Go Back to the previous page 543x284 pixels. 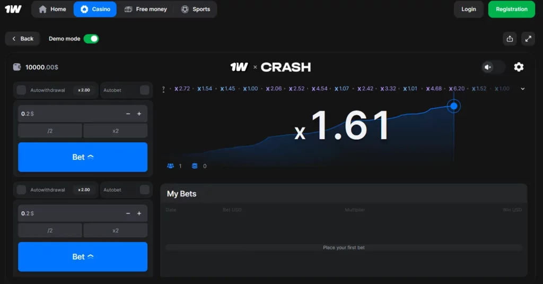(22, 39)
